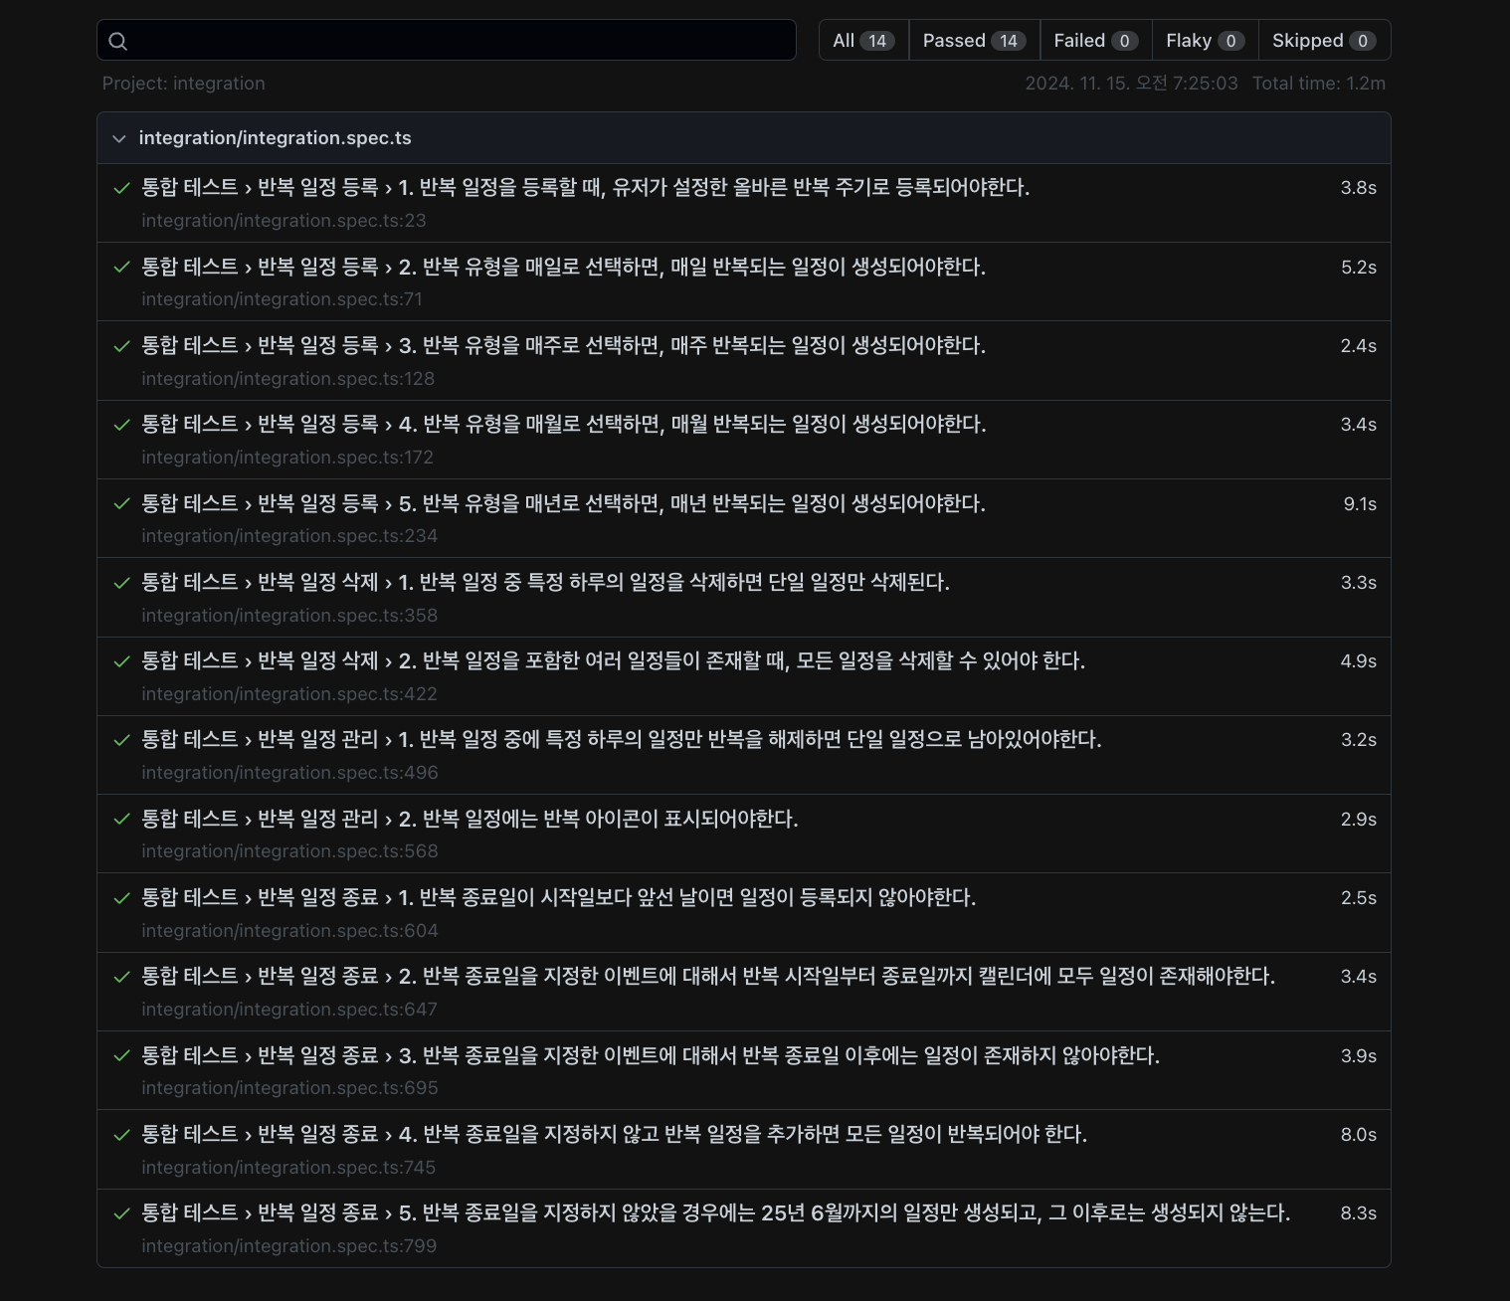Select the Skipped 0 filter tab
The width and height of the screenshot is (1510, 1301).
[x=1324, y=41]
